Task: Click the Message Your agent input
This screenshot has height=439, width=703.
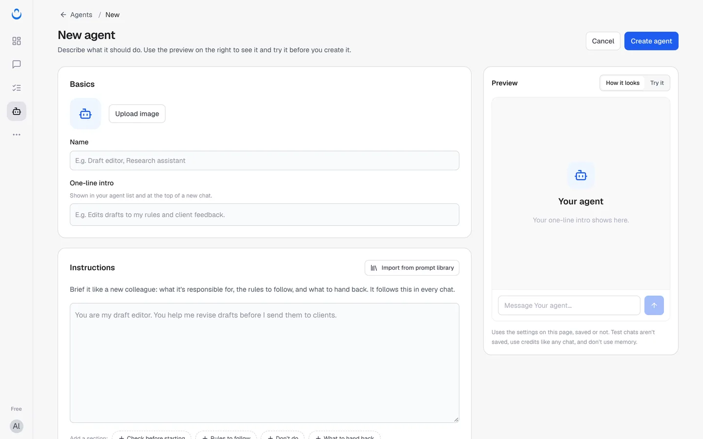Action: (569, 305)
